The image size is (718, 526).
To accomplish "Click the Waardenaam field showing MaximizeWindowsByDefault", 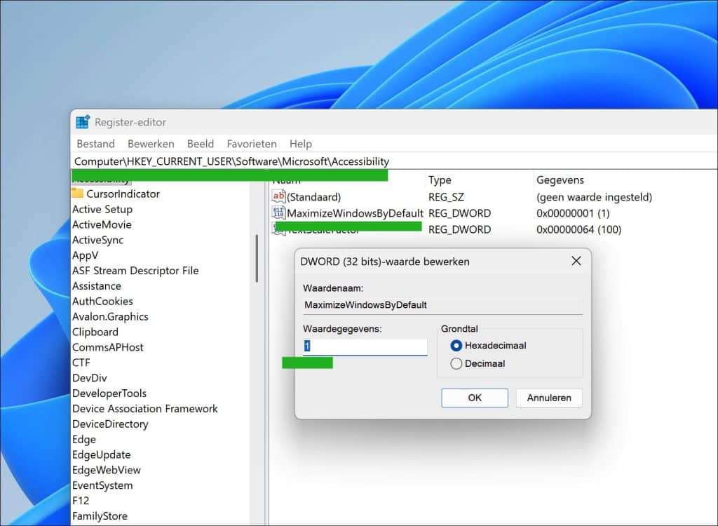I will (442, 305).
